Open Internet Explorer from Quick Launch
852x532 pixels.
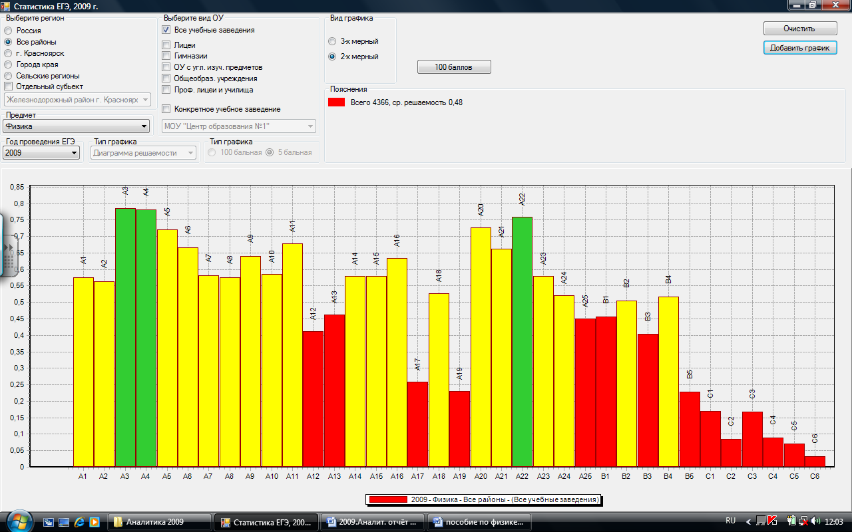pos(80,522)
